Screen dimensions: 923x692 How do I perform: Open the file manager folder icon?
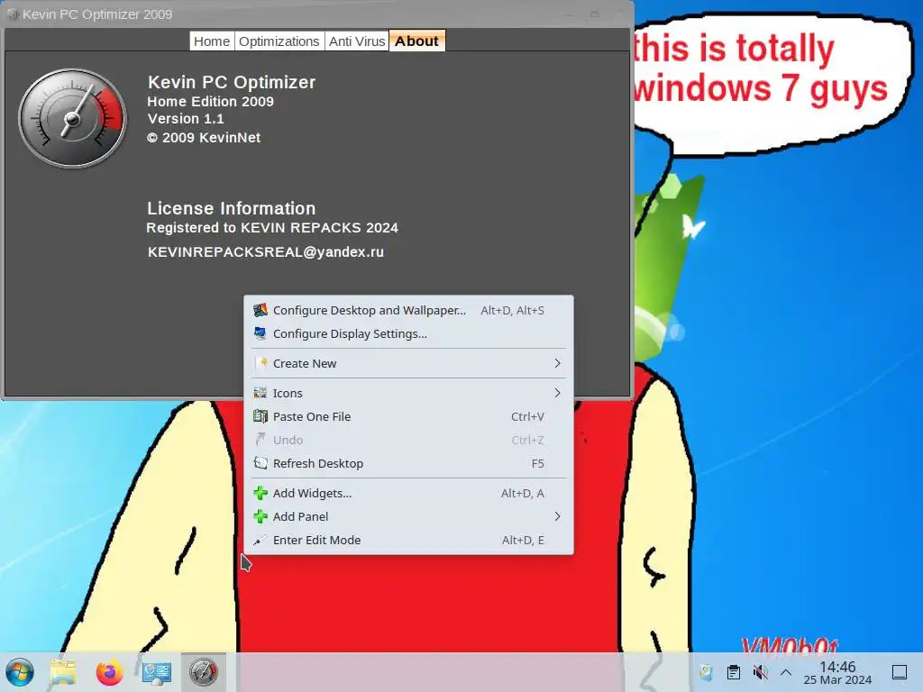pyautogui.click(x=63, y=672)
